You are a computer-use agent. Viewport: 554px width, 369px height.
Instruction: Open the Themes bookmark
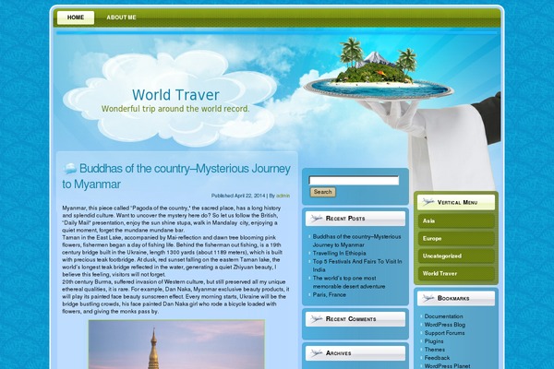coord(435,350)
